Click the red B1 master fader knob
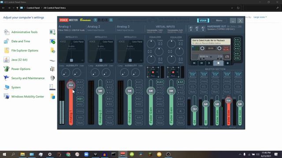 (228, 101)
